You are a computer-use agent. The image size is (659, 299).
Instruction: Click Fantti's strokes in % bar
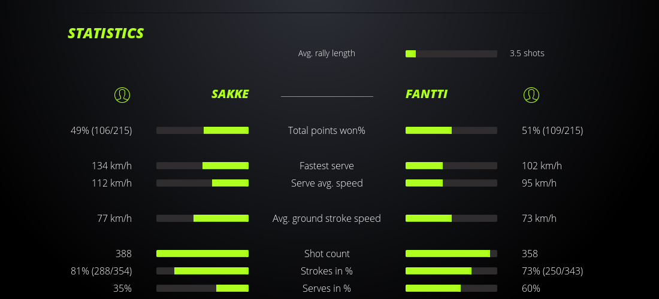point(451,271)
